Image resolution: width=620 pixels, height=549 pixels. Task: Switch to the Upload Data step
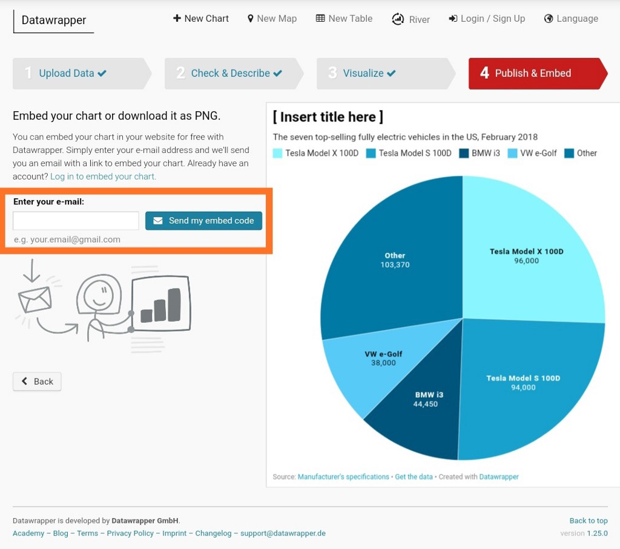[67, 73]
